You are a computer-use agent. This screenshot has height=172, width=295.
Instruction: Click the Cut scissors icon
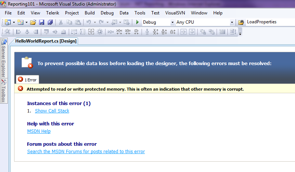61,22
